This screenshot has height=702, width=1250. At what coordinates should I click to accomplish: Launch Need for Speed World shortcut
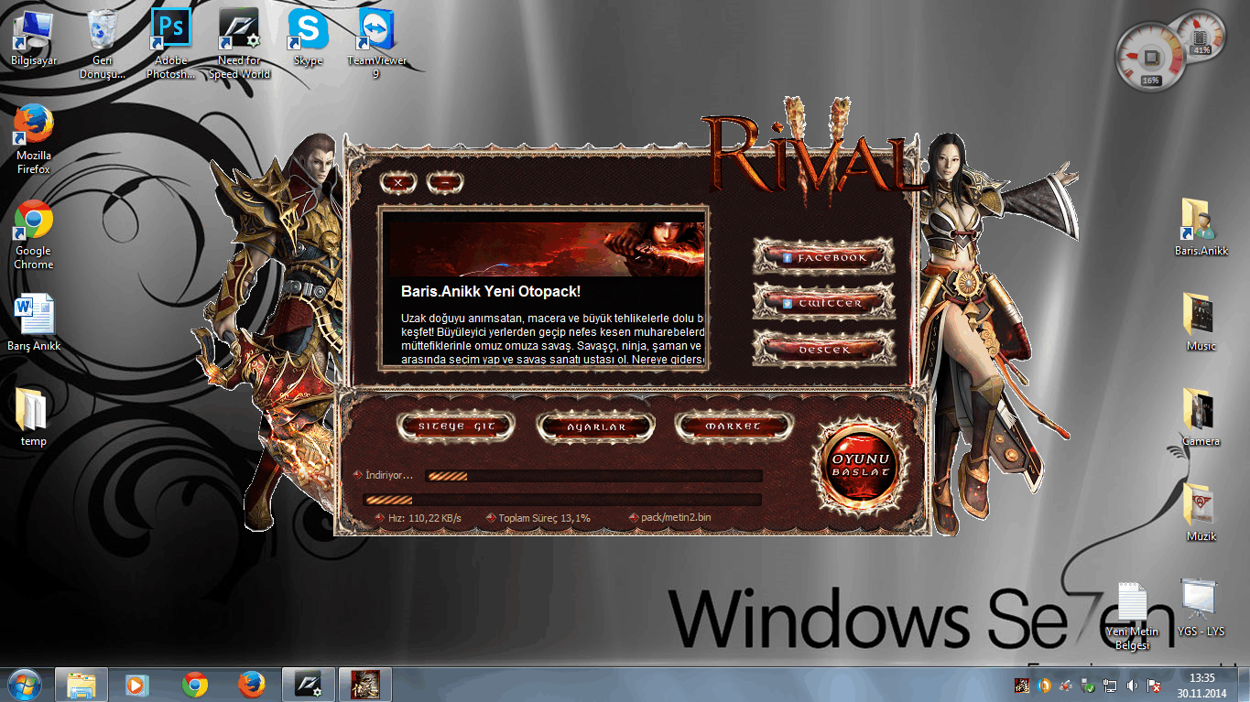[x=239, y=43]
